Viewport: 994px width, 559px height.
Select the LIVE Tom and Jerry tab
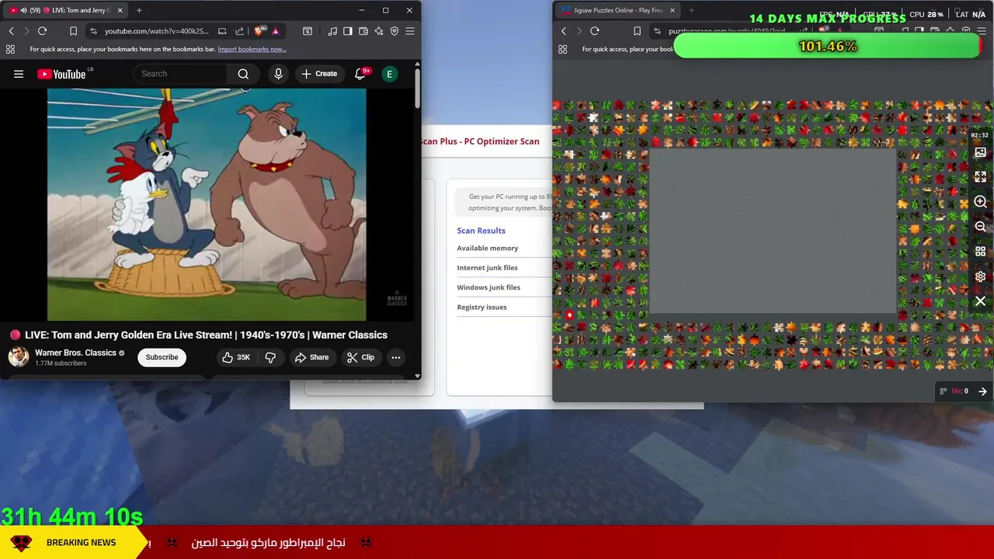click(x=66, y=10)
